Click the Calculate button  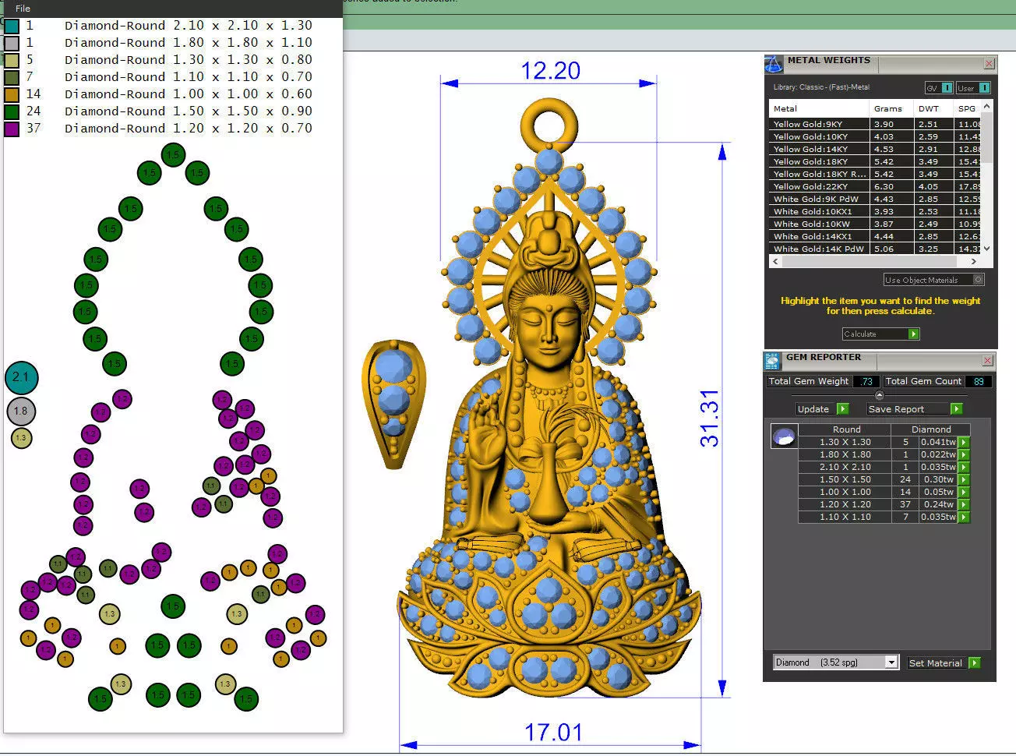880,334
